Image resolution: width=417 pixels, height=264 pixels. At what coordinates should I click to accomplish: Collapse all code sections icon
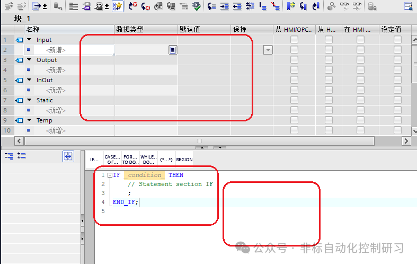pos(9,156)
